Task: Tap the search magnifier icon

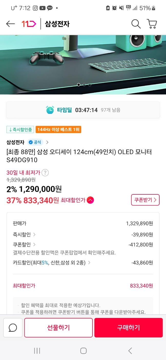Action: [136, 24]
